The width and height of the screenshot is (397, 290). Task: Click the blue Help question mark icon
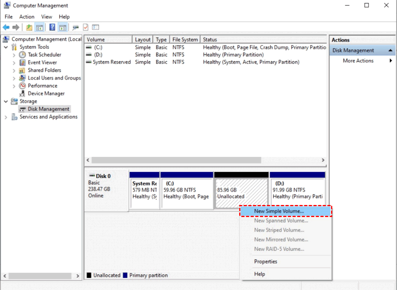(x=52, y=27)
